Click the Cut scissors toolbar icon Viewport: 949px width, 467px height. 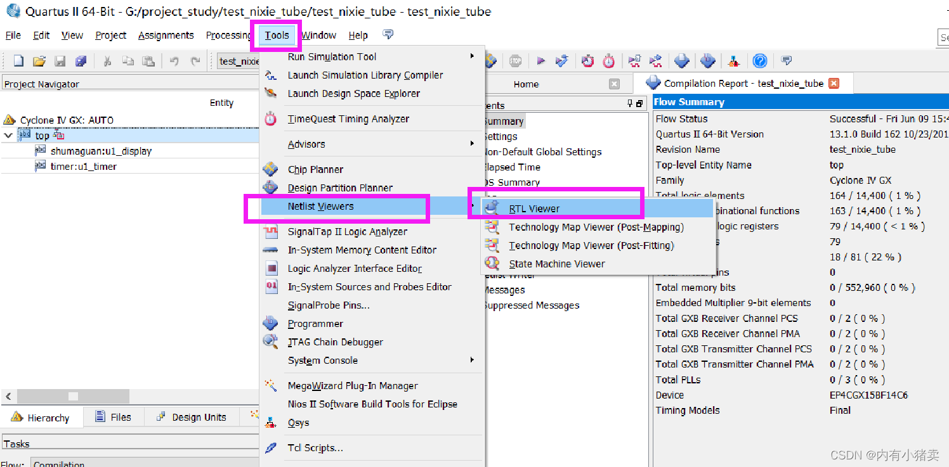click(107, 61)
